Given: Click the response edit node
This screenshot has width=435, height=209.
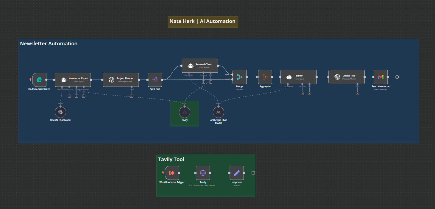Looking at the screenshot, I should [237, 173].
